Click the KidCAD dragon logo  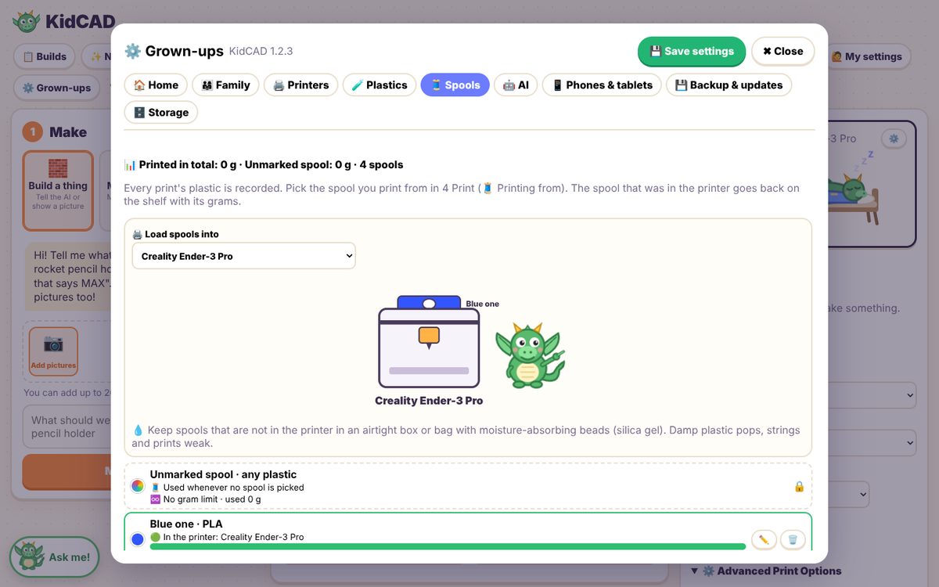27,21
